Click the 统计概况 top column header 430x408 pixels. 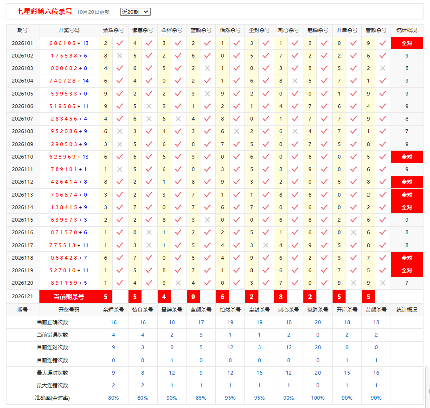pyautogui.click(x=407, y=30)
